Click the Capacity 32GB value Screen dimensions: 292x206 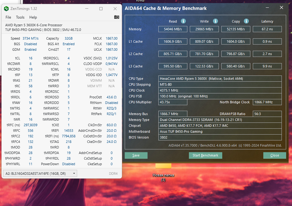tap(69, 38)
